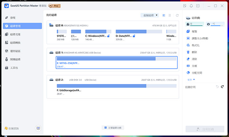The image size is (229, 137).
Task: Click the 磁碟(E) drive icon in right panel
Action: pos(188,18)
